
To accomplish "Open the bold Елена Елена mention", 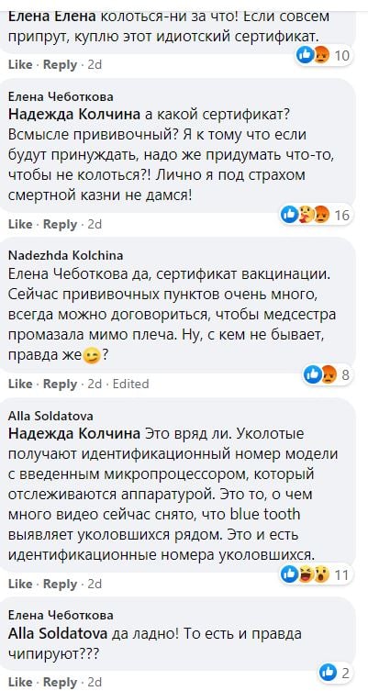I will 52,17.
